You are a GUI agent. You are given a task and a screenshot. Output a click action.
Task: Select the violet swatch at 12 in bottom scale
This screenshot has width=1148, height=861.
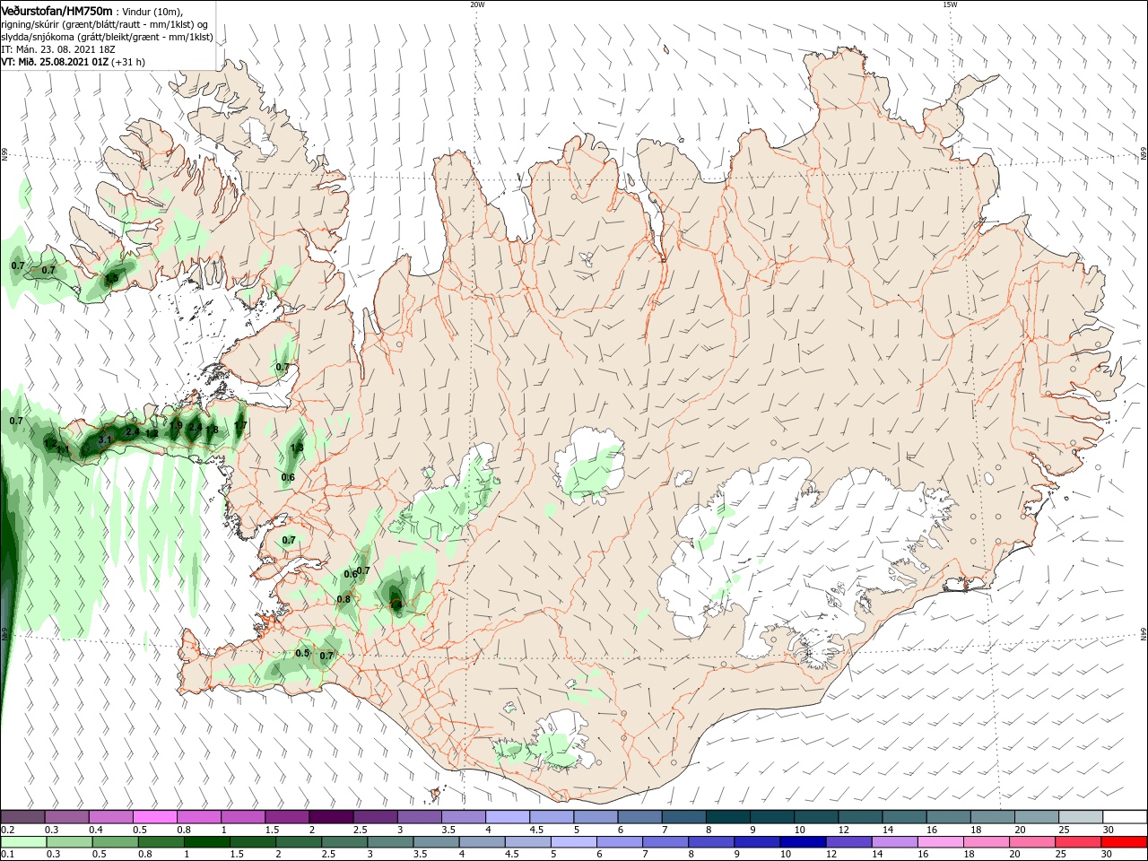point(848,842)
